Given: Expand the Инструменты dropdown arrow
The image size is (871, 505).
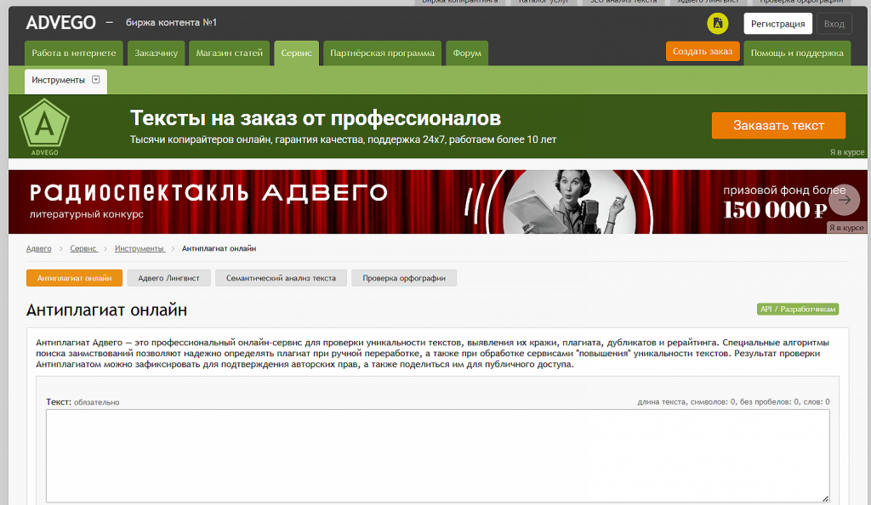Looking at the screenshot, I should point(95,80).
